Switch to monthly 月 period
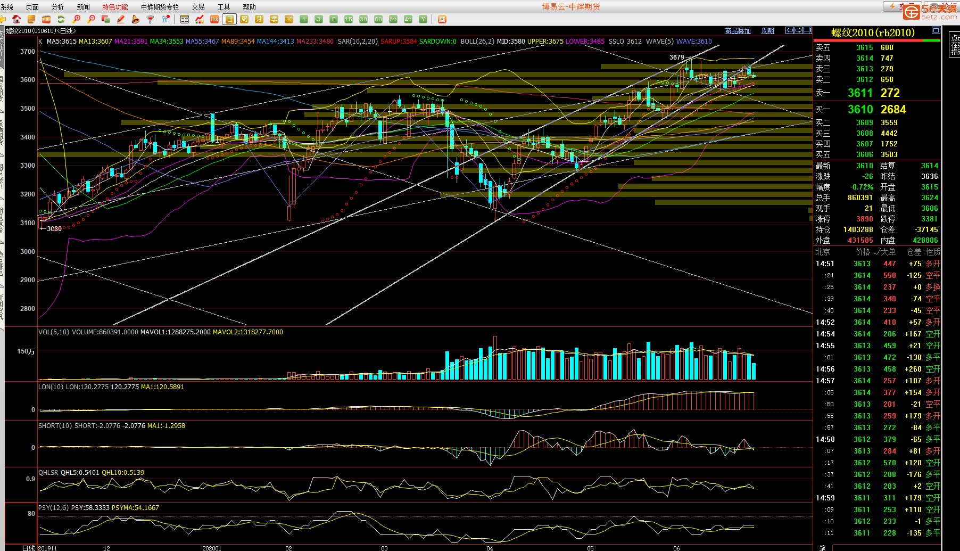 pyautogui.click(x=259, y=19)
